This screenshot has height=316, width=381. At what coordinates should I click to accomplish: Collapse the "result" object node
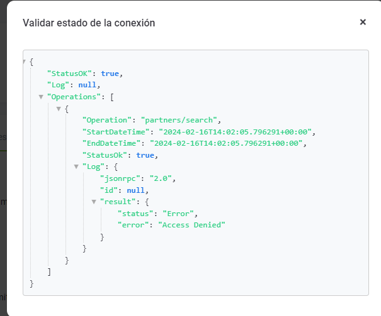click(x=94, y=202)
